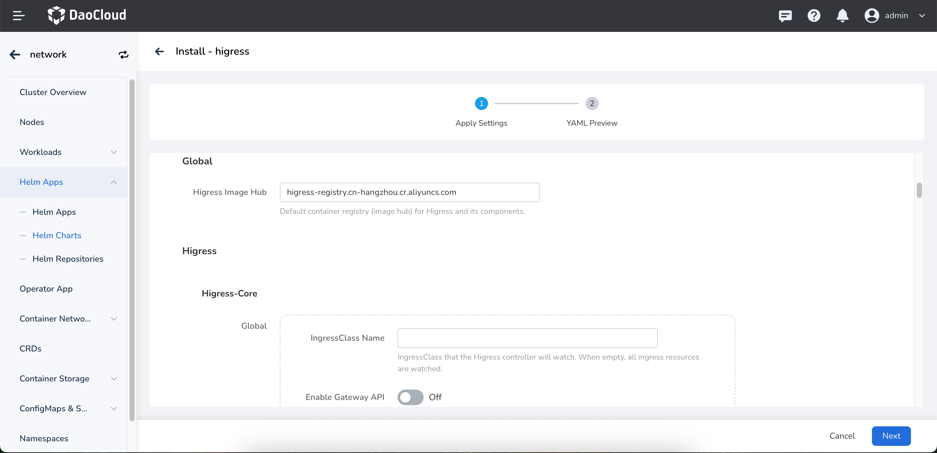
Task: Click the DaoCloud logo
Action: [x=87, y=15]
